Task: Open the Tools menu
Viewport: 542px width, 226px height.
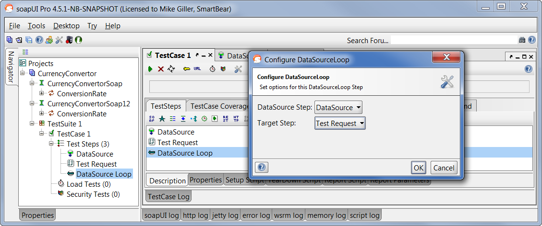Action: point(36,26)
